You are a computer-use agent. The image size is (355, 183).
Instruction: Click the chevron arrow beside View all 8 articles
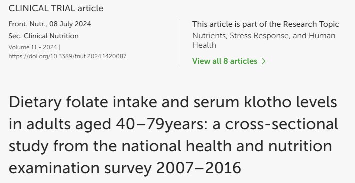263,61
